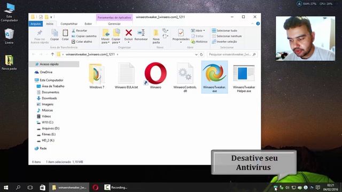Screen dimensions: 342x192
Task: Open the Task View taskbar icon
Action: 30,187
